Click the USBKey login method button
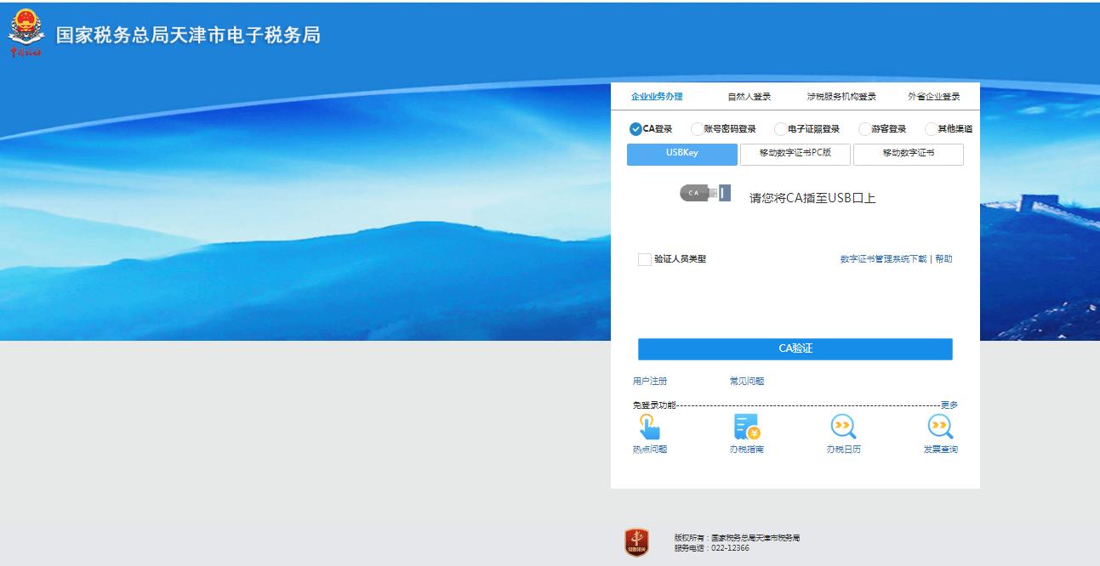The image size is (1100, 566). coord(681,154)
